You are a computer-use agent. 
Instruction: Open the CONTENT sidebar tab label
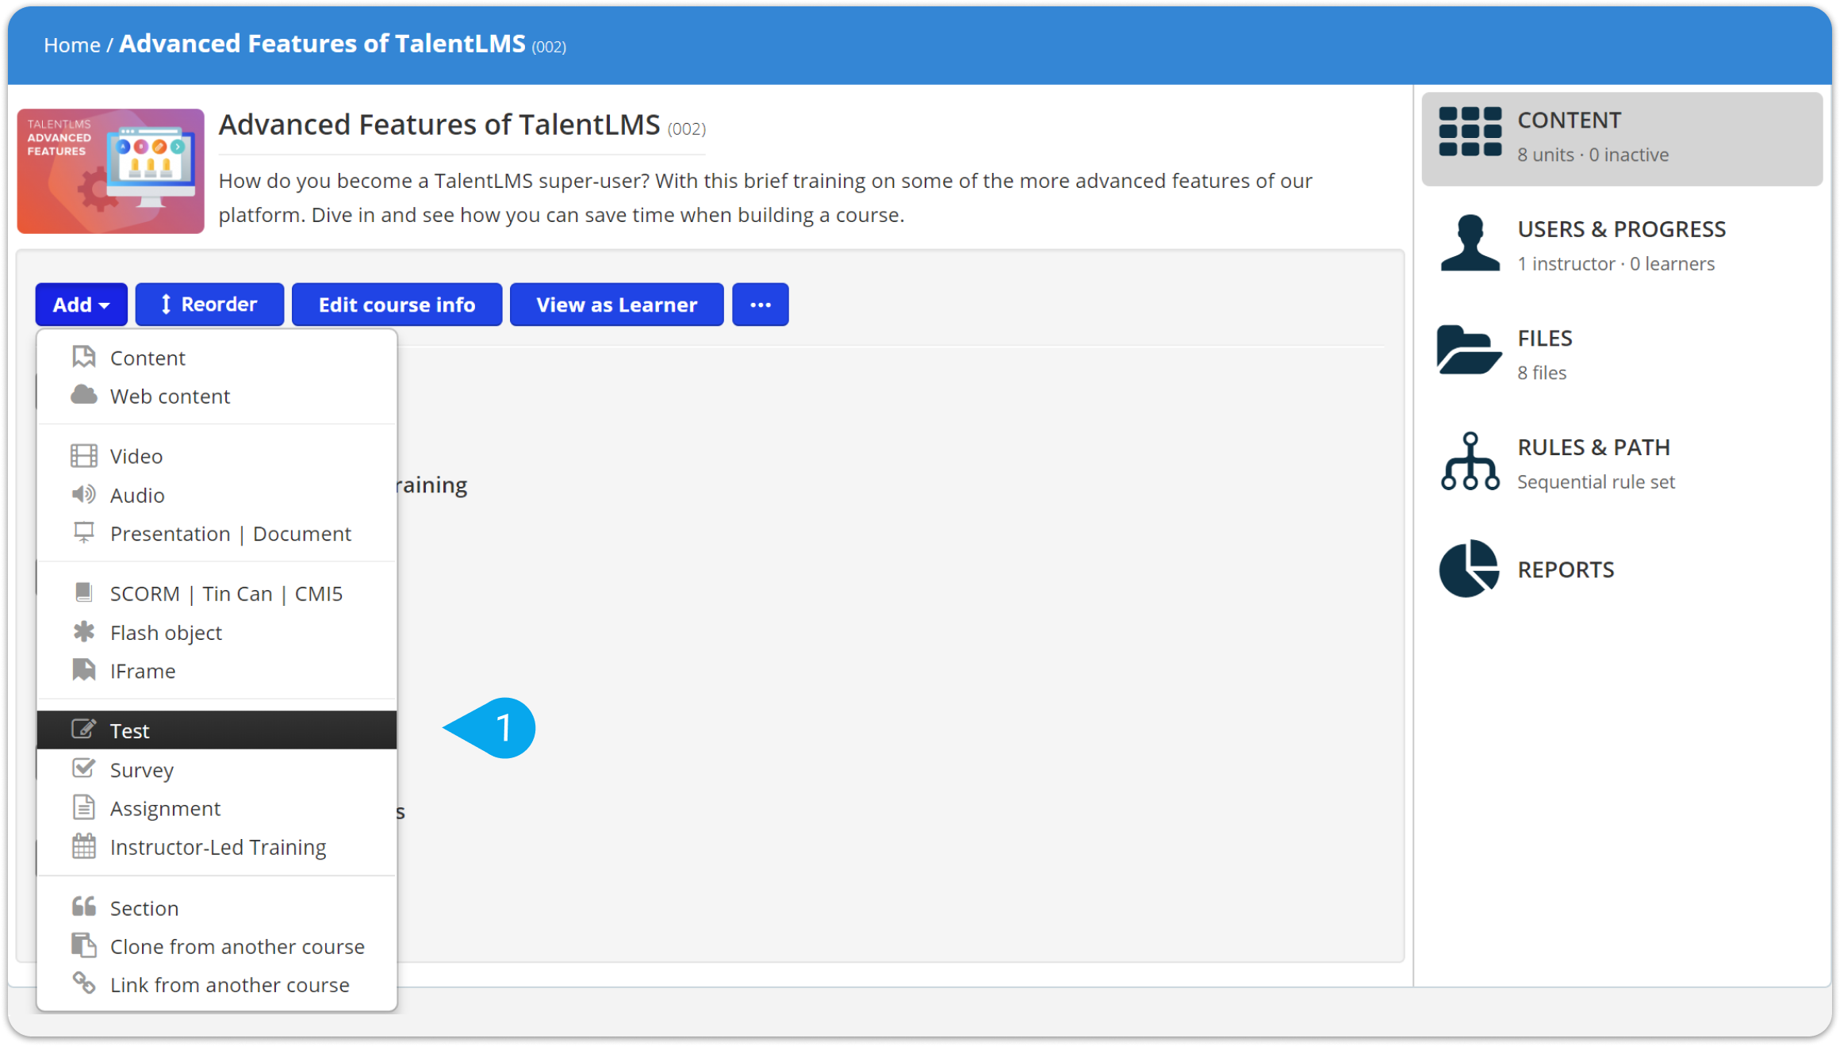tap(1569, 120)
